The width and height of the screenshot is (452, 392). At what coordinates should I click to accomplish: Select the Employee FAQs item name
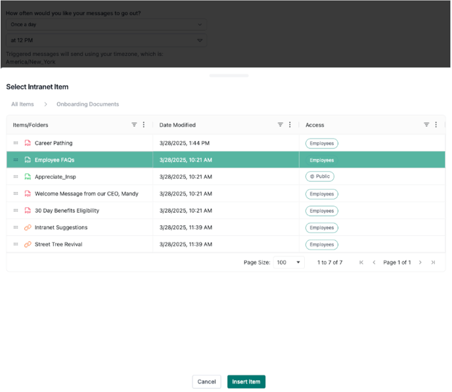click(x=55, y=160)
